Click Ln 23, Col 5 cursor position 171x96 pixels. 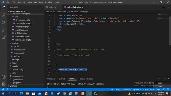(x=121, y=90)
